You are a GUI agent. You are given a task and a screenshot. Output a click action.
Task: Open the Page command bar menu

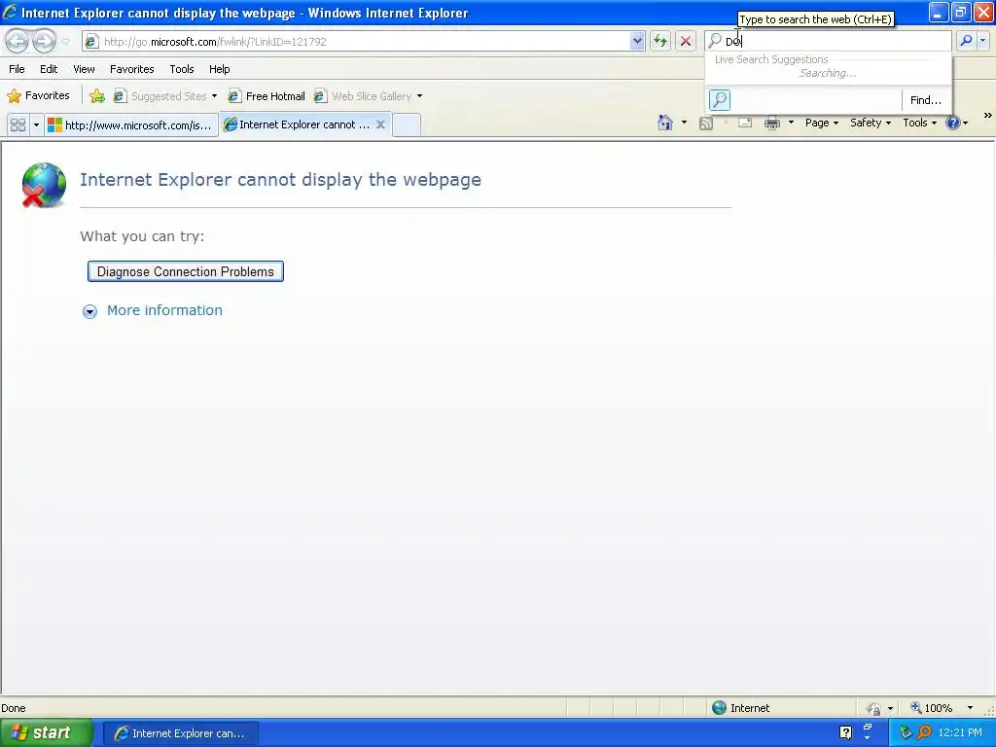pos(821,123)
